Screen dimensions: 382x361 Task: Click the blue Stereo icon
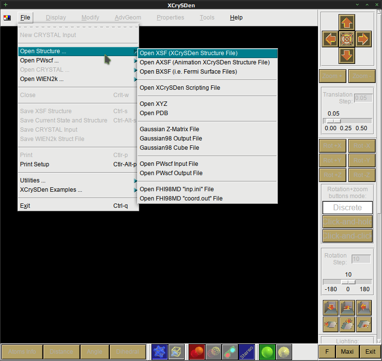coord(247,352)
